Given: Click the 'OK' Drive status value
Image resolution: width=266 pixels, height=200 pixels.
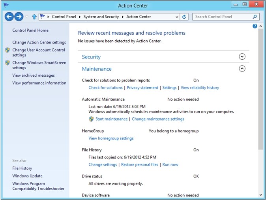Looking at the screenshot, I should [196, 176].
